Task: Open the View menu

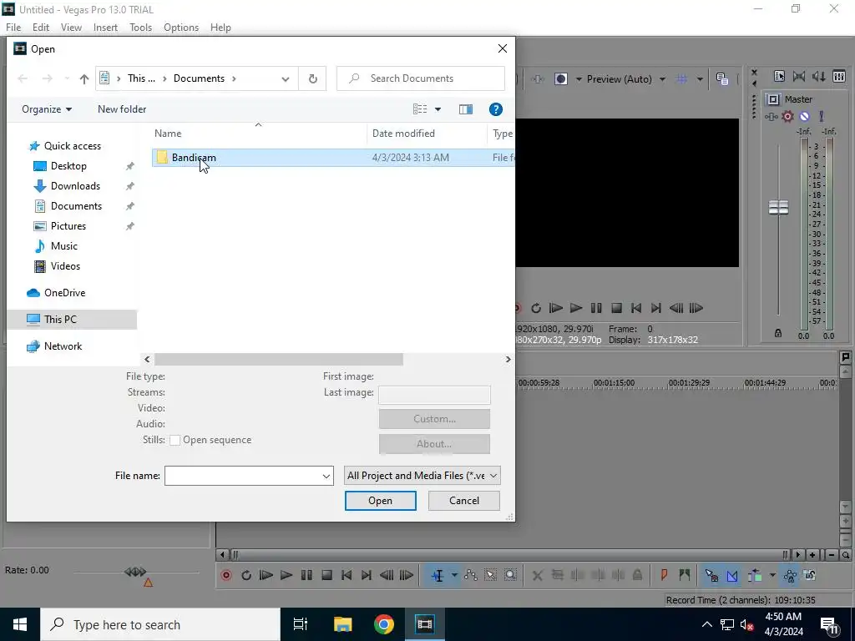Action: coord(71,28)
